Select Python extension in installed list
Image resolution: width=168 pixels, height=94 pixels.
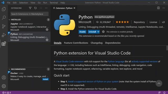coord(29,37)
